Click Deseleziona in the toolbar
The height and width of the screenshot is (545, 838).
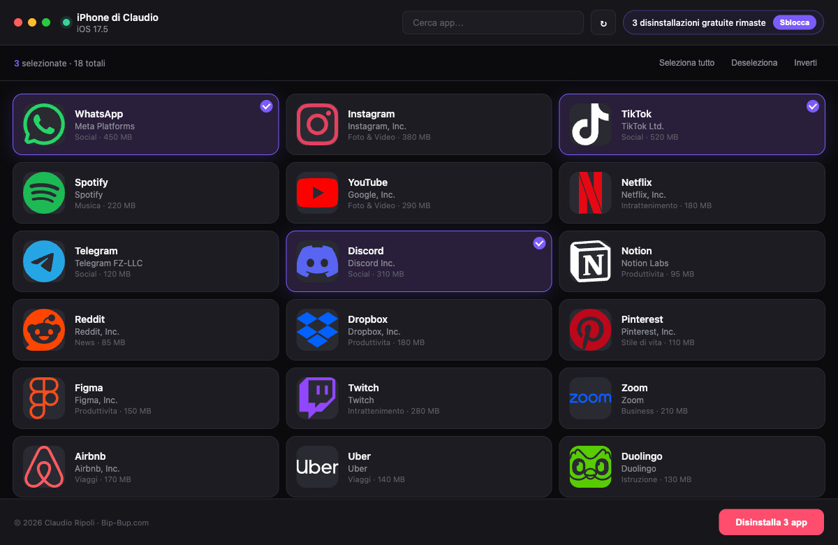pyautogui.click(x=754, y=63)
